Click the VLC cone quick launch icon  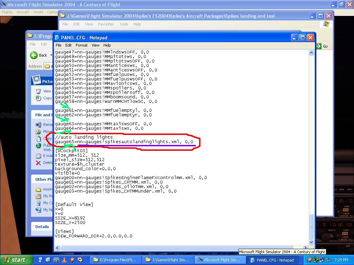tap(64, 260)
